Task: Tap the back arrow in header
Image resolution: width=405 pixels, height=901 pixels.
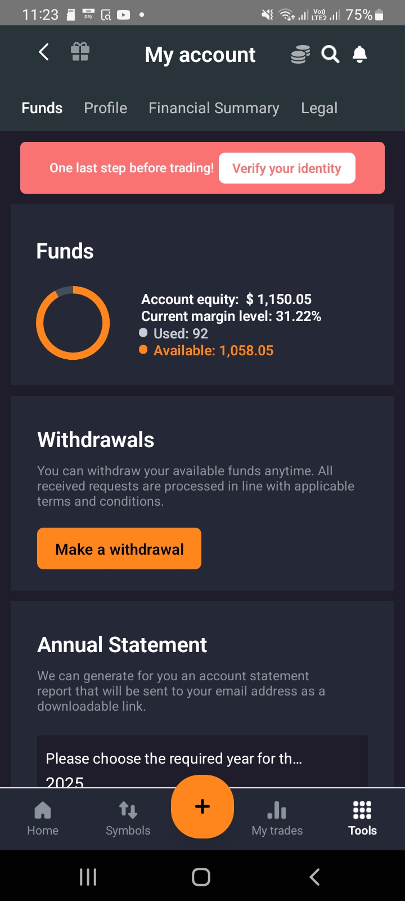Action: click(x=44, y=52)
